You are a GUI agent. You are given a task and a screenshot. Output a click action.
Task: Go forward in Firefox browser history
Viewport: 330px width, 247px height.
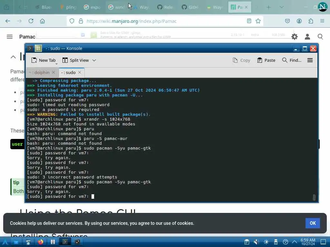click(x=19, y=21)
